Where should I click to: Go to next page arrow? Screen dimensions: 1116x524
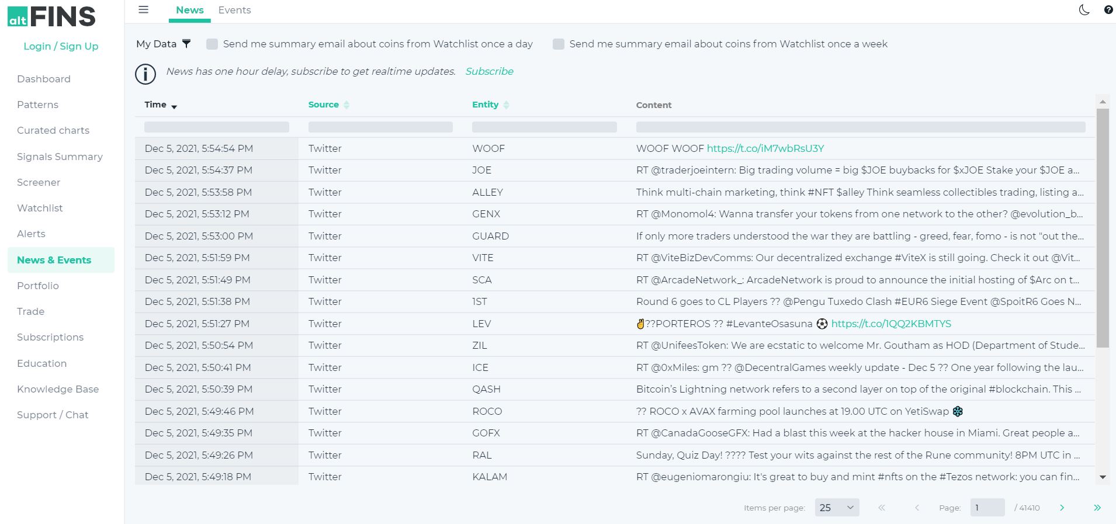[x=1062, y=508]
